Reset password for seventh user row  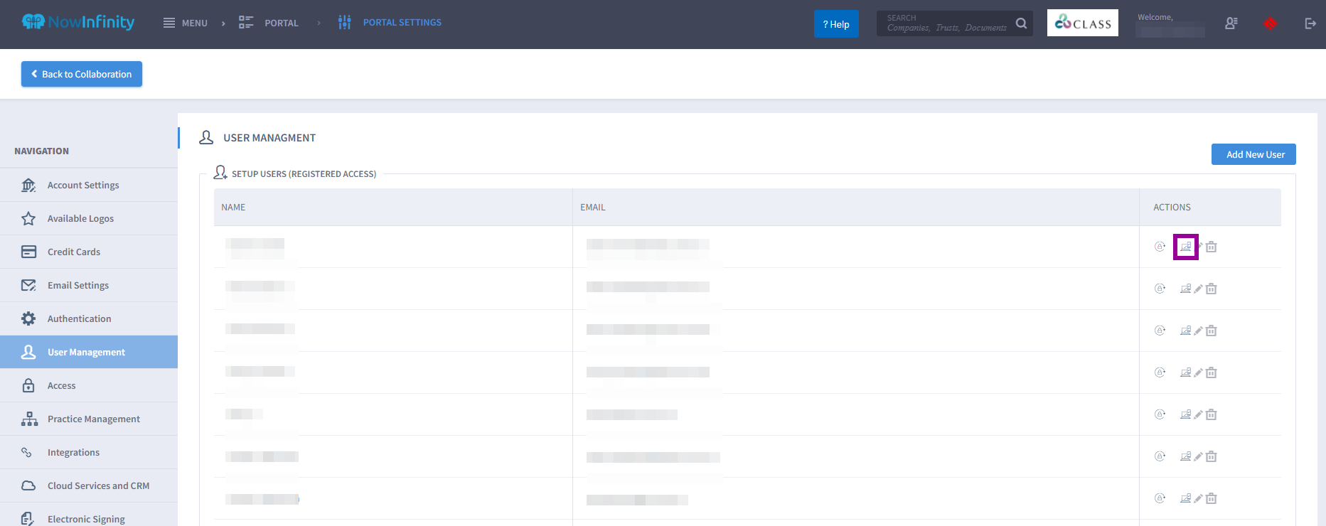click(1160, 498)
